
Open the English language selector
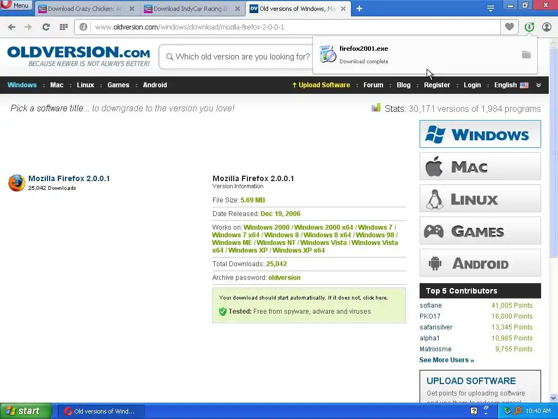511,85
